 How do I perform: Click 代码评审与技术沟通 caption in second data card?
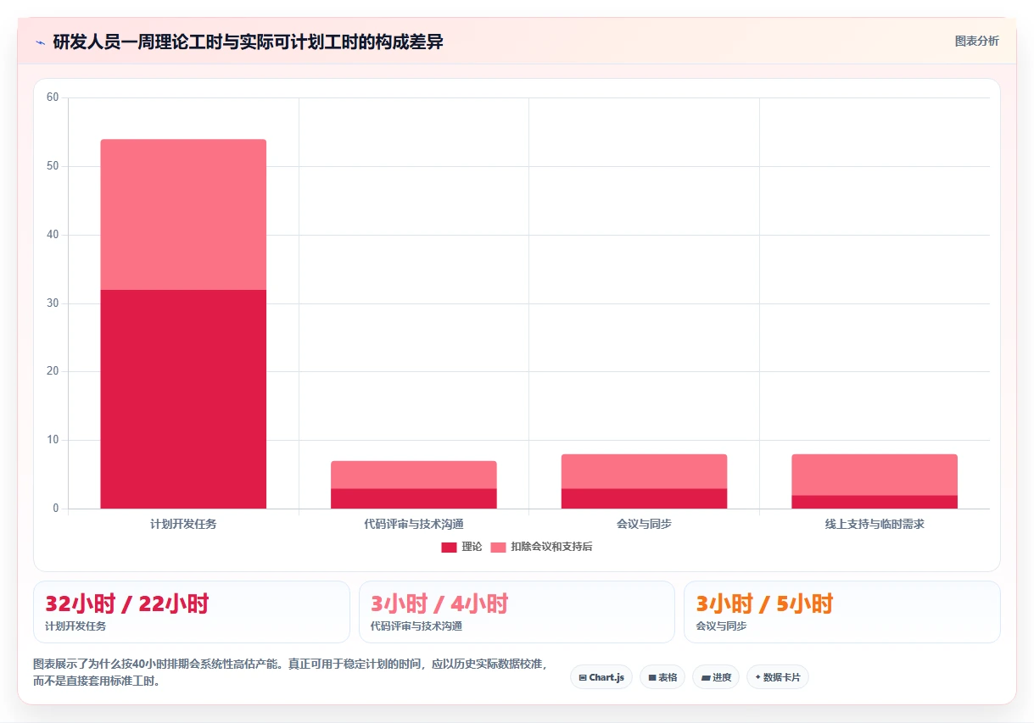pos(416,626)
